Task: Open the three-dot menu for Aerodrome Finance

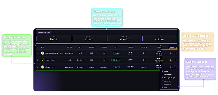Action: click(175, 53)
